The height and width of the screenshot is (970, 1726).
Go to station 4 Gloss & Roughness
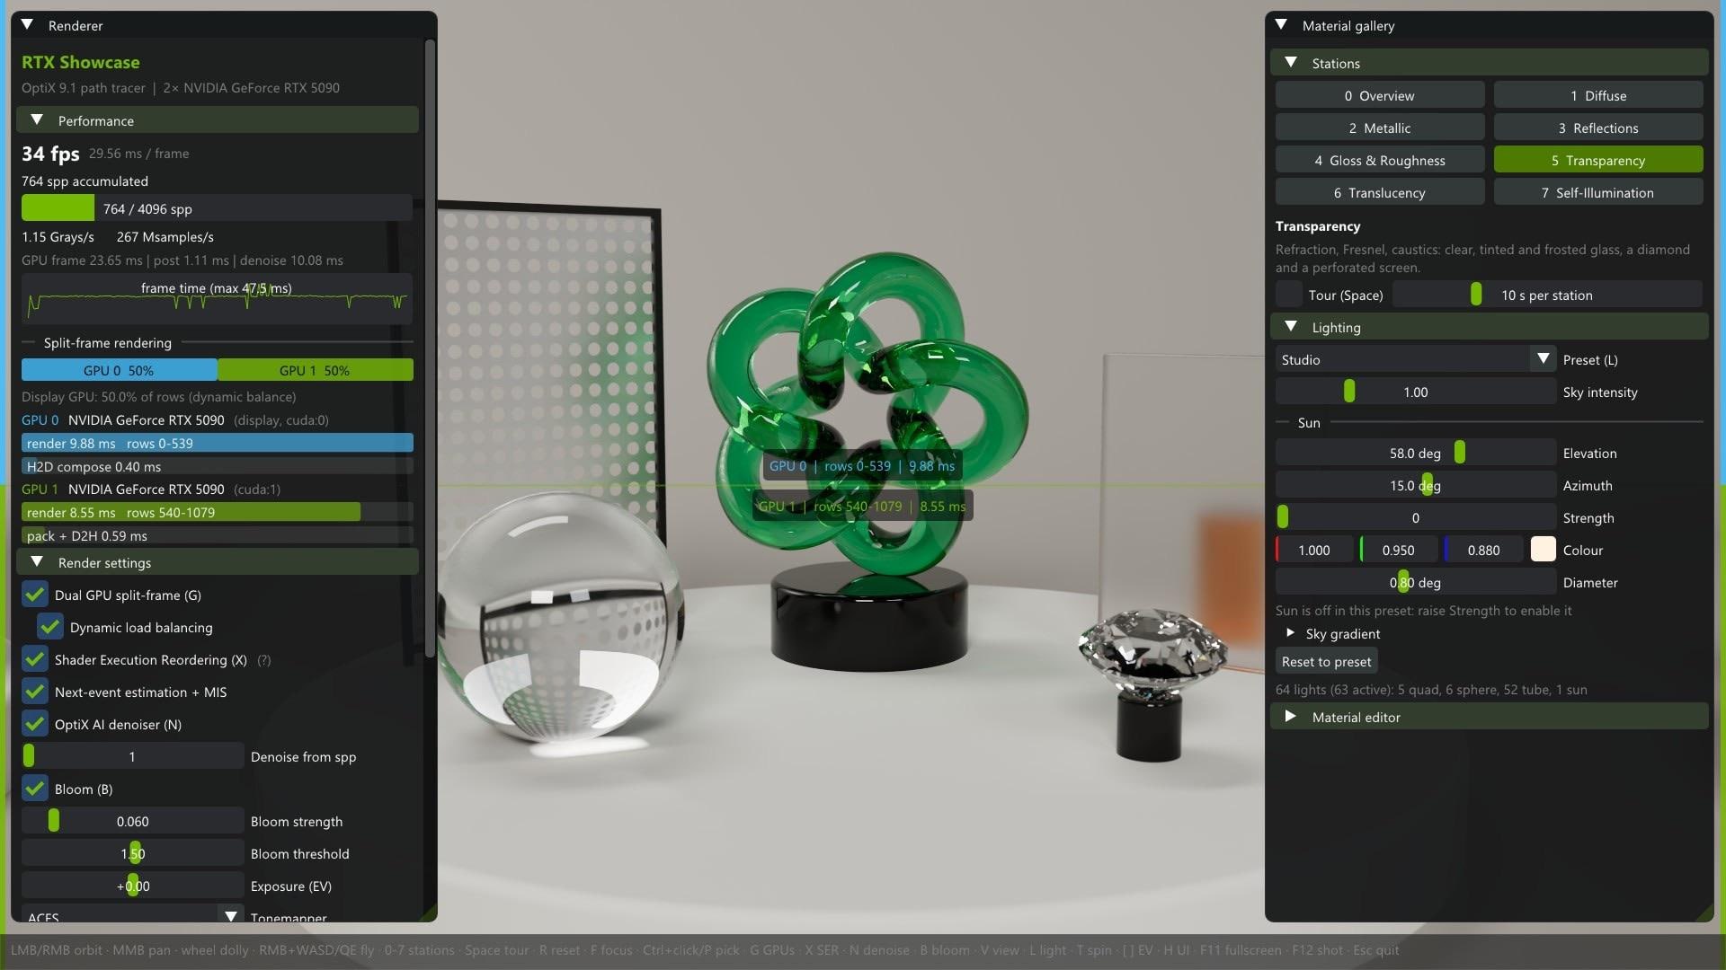point(1380,160)
